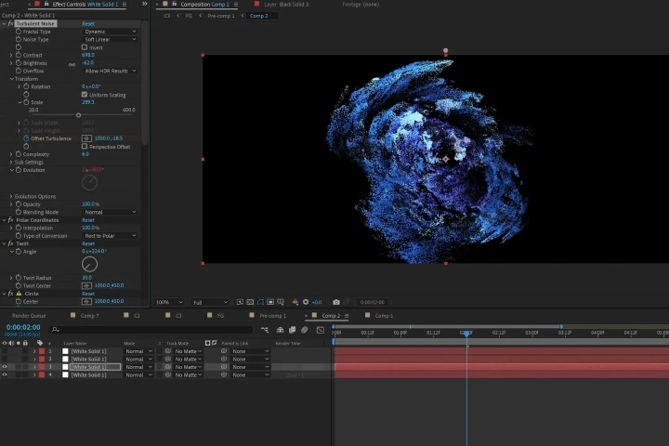Click the Evolution angle dial
The image size is (669, 446).
[89, 183]
